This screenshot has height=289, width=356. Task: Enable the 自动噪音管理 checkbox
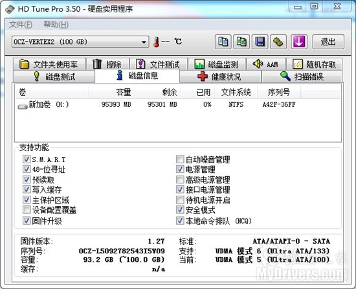coord(180,159)
